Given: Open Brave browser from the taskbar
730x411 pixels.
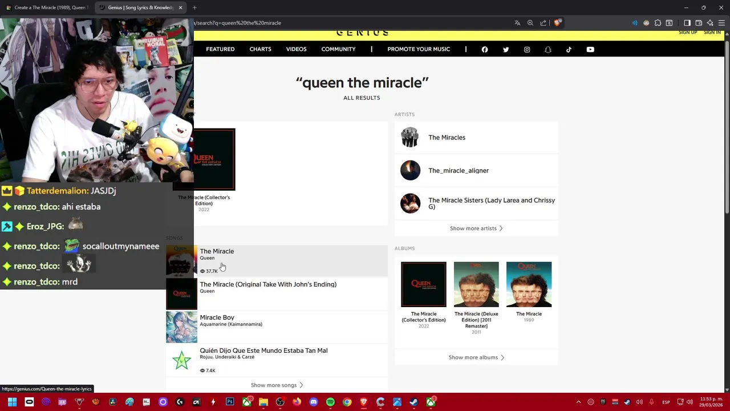Looking at the screenshot, I should click(364, 402).
